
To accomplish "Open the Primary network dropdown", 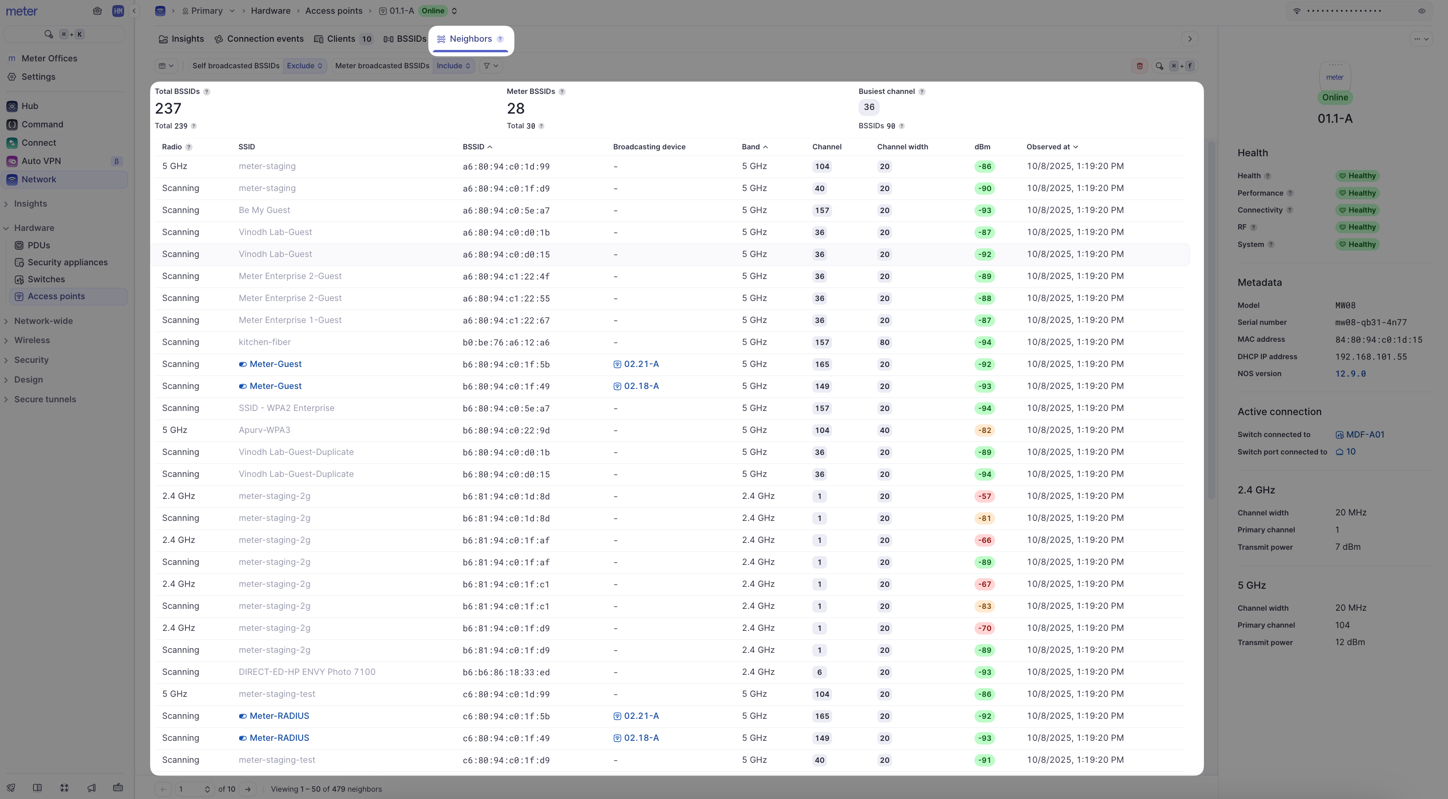I will 210,11.
